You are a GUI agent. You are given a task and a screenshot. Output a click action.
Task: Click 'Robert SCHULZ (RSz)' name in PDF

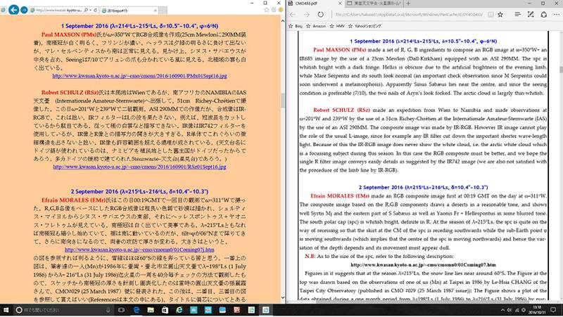click(x=341, y=110)
